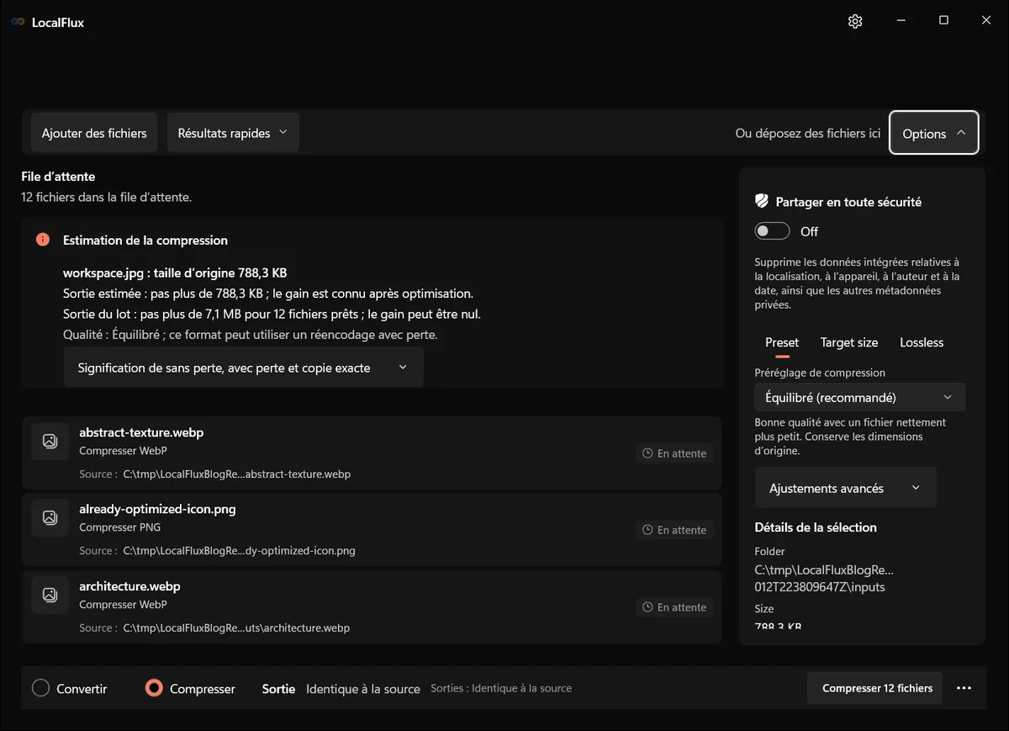Click the clock icon on abstract-texture.webp status
This screenshot has height=731, width=1009.
click(647, 453)
